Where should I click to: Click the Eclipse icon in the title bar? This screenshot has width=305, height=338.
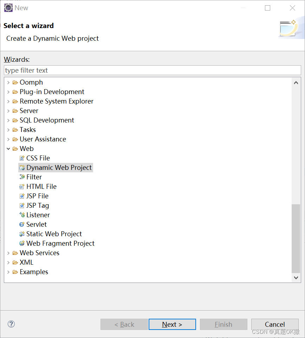pyautogui.click(x=8, y=8)
